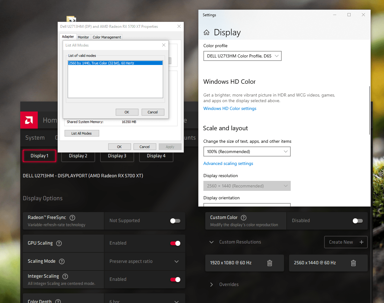Open the Color Management tab
384x303 pixels.
(x=107, y=37)
